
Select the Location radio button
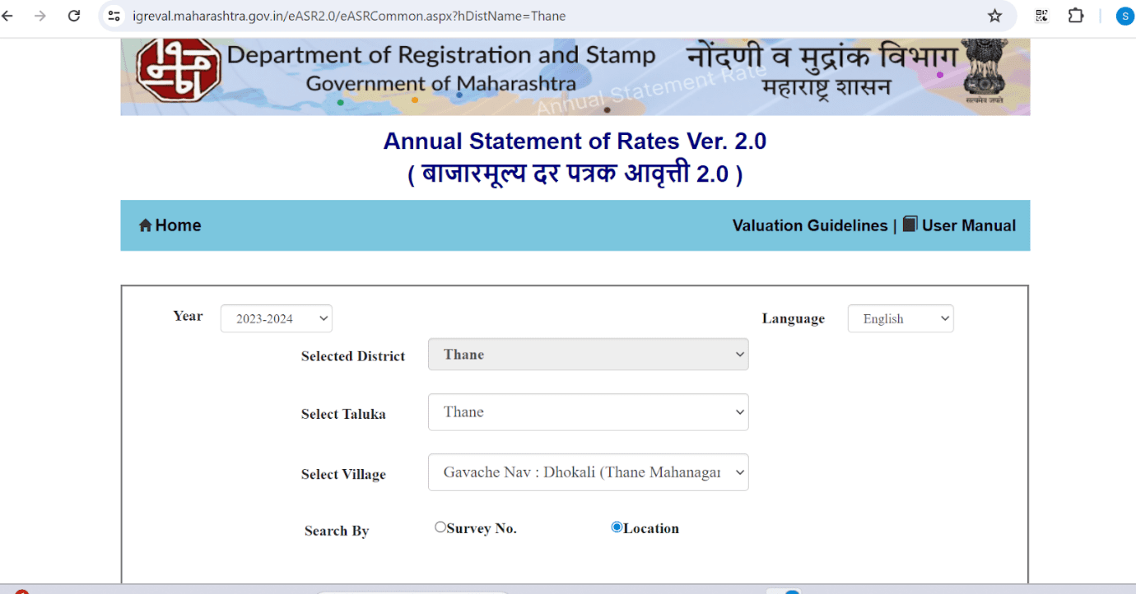616,526
